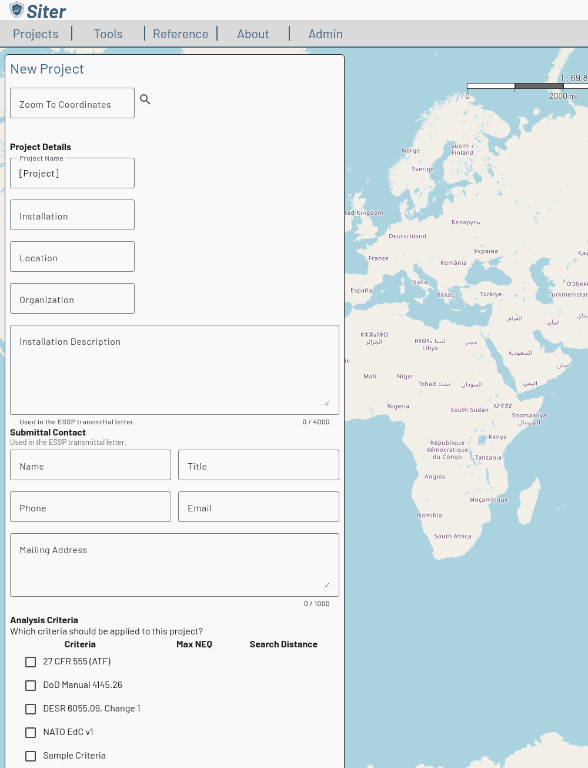This screenshot has height=768, width=588.
Task: Click the Organization input field
Action: click(72, 298)
